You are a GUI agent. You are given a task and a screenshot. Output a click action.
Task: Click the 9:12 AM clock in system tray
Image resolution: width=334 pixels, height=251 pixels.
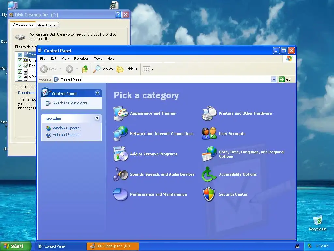(322, 246)
